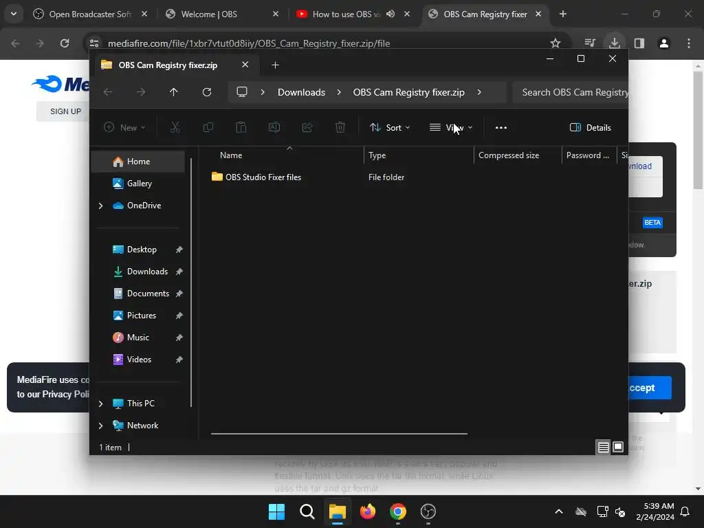Expand the This PC tree node
This screenshot has width=704, height=528.
point(100,404)
